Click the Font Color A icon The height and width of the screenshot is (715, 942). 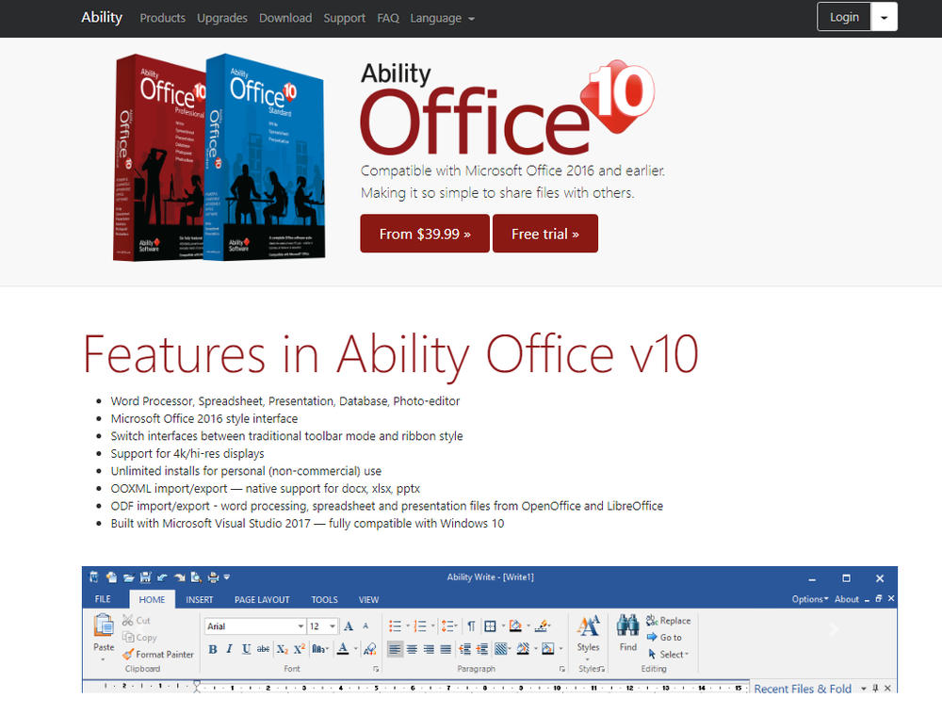pos(343,649)
